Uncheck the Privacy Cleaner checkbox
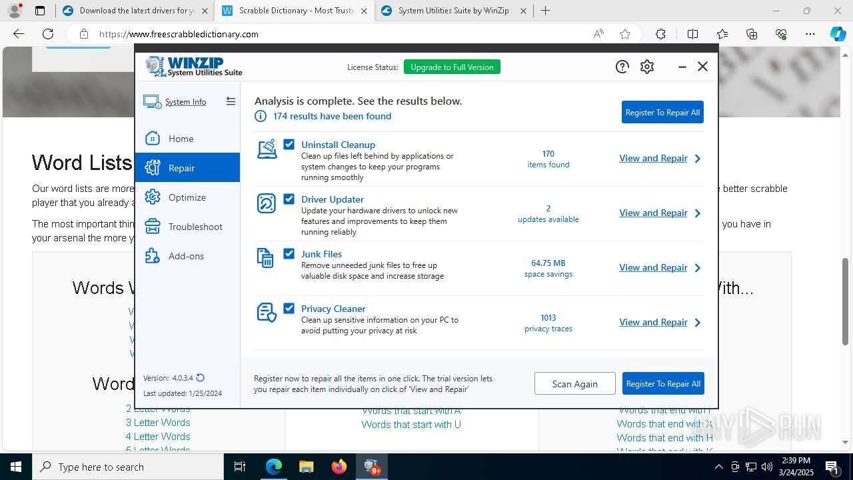The width and height of the screenshot is (853, 480). [289, 308]
